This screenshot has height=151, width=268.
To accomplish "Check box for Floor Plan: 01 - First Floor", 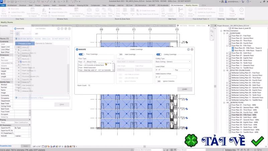I will point(230,36).
